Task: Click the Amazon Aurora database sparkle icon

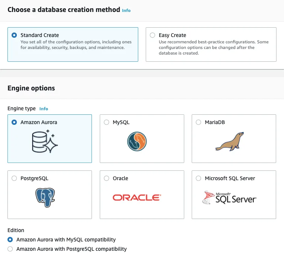Action: point(45,141)
